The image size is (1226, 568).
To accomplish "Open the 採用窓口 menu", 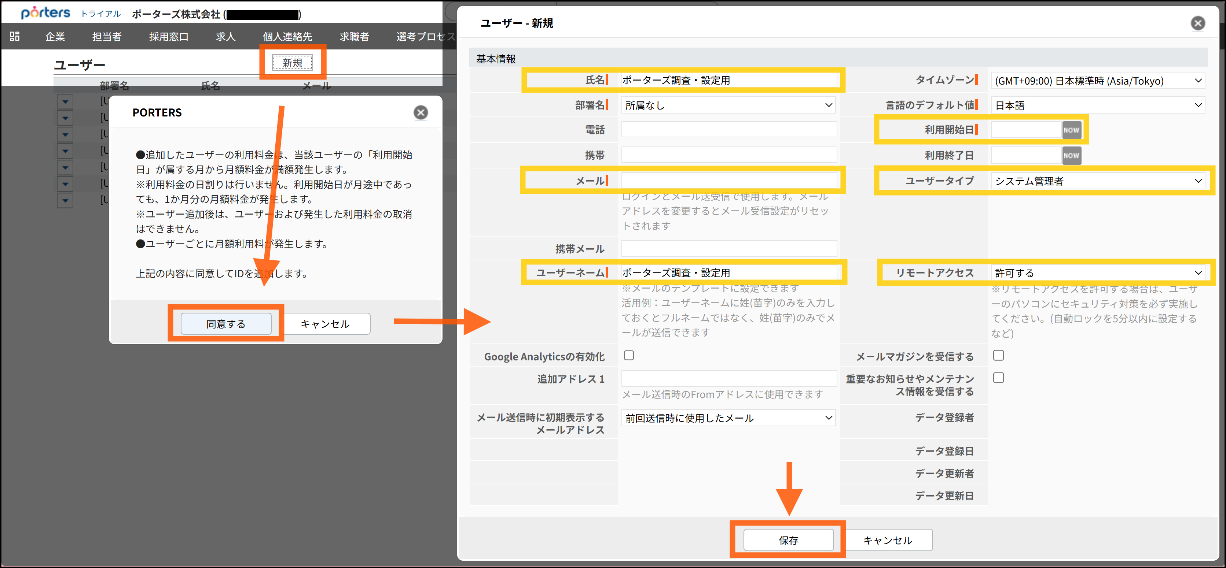I will 169,37.
